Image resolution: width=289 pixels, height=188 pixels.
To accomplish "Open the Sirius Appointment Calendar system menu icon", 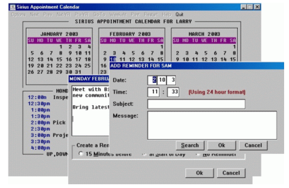I will point(12,7).
